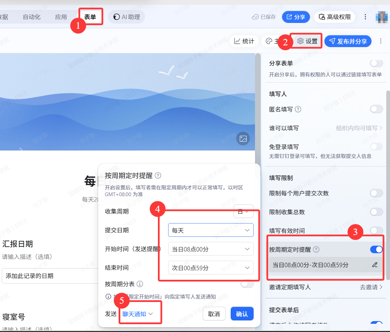Turn off 按周期定时提醒 switch

tap(376, 249)
